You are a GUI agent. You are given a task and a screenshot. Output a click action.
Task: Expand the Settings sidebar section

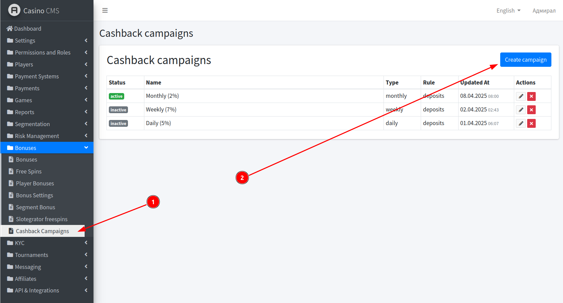coord(46,41)
